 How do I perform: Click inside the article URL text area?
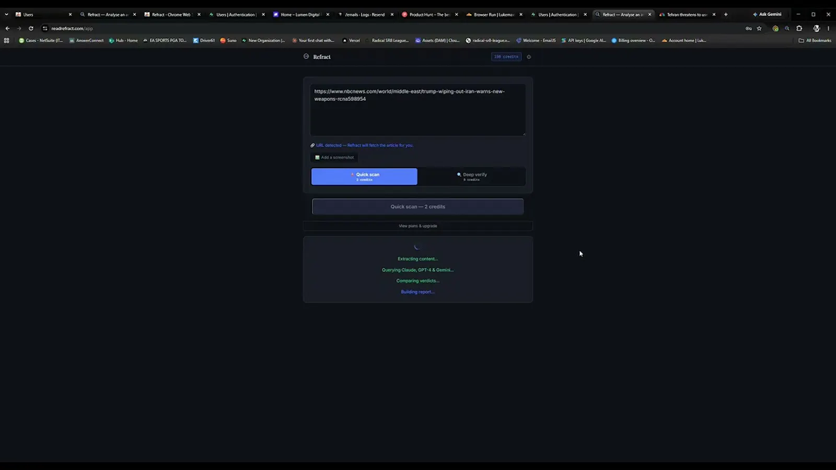418,110
